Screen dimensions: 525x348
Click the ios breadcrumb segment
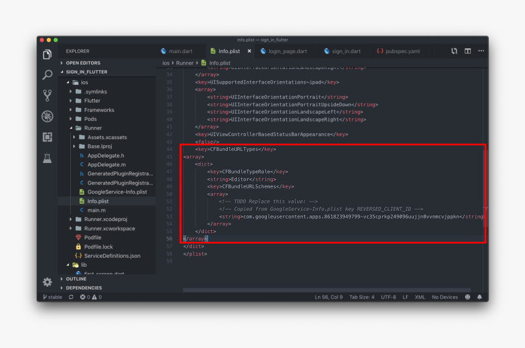point(166,63)
